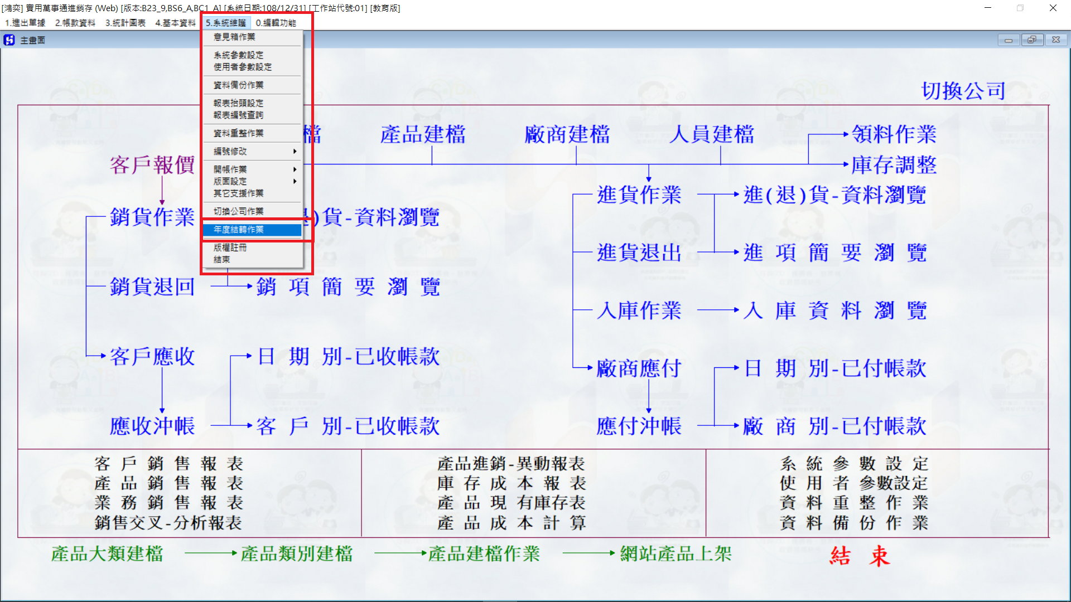This screenshot has height=602, width=1071.
Task: Open 進(退)貨-資料瀏覽
Action: [835, 195]
